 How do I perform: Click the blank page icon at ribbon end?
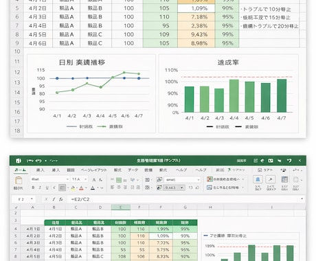pyautogui.click(x=296, y=180)
